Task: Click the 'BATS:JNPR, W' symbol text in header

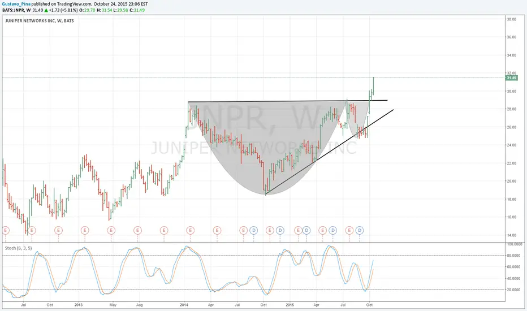Action: click(x=16, y=10)
